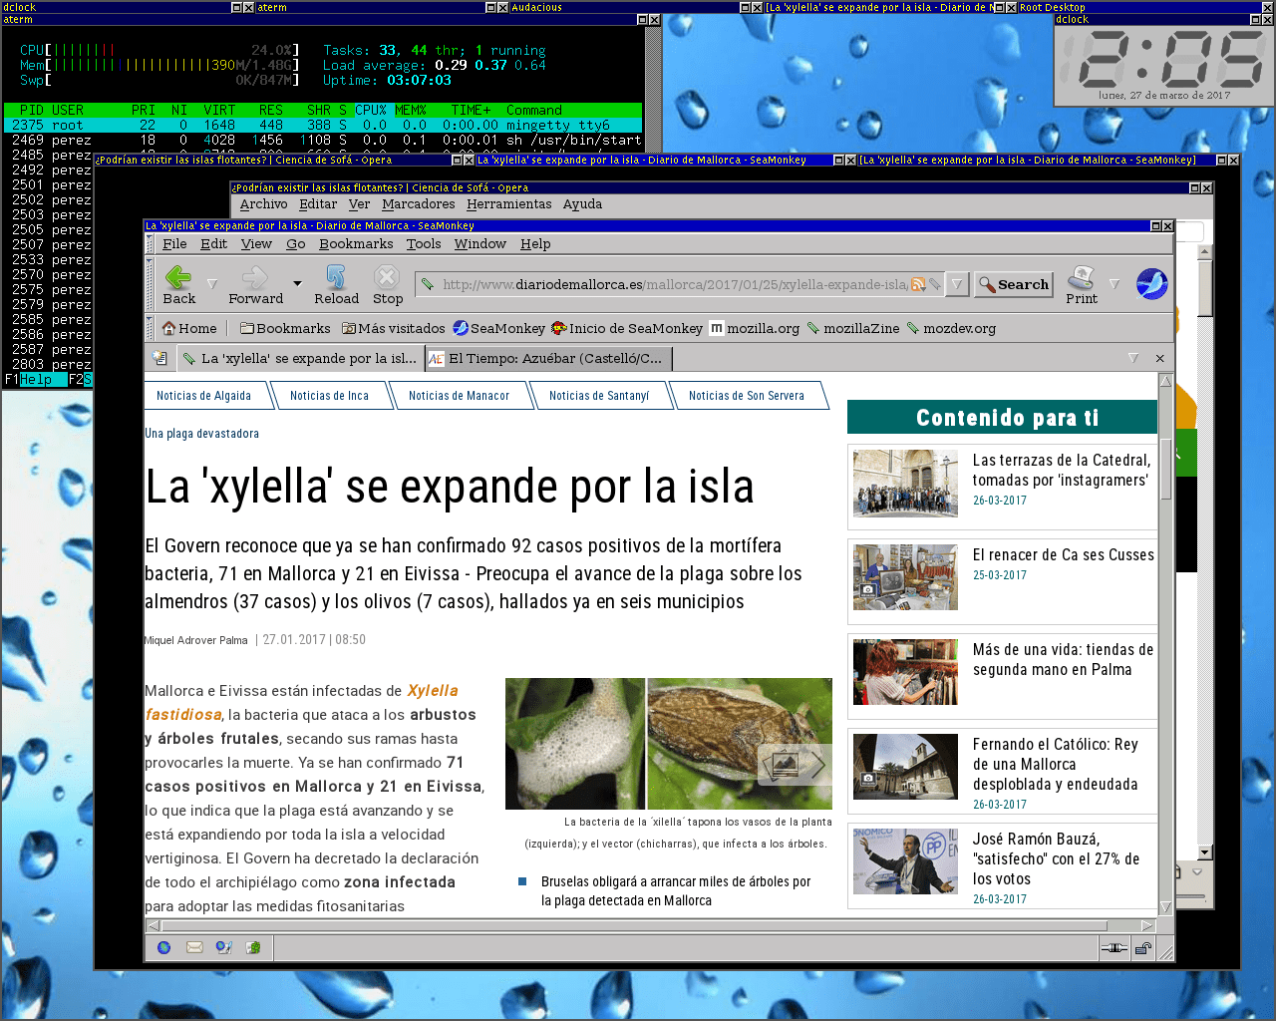This screenshot has width=1276, height=1021.
Task: Click F1 Help in the htop footer
Action: point(29,379)
